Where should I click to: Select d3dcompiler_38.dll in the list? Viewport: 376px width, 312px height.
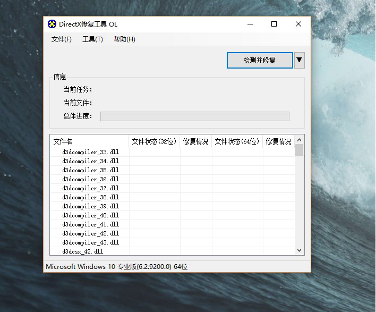pyautogui.click(x=90, y=197)
